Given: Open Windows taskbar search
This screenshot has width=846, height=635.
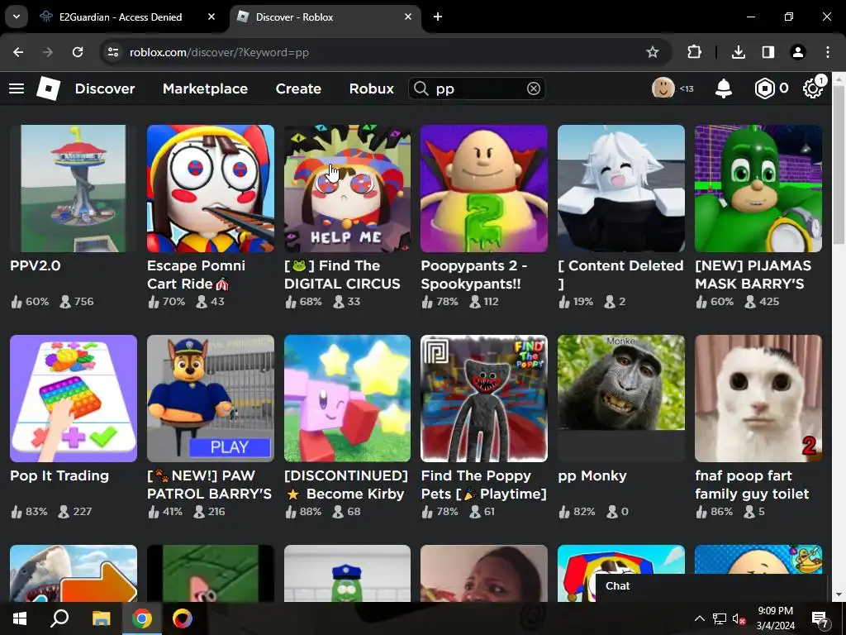Looking at the screenshot, I should (59, 618).
